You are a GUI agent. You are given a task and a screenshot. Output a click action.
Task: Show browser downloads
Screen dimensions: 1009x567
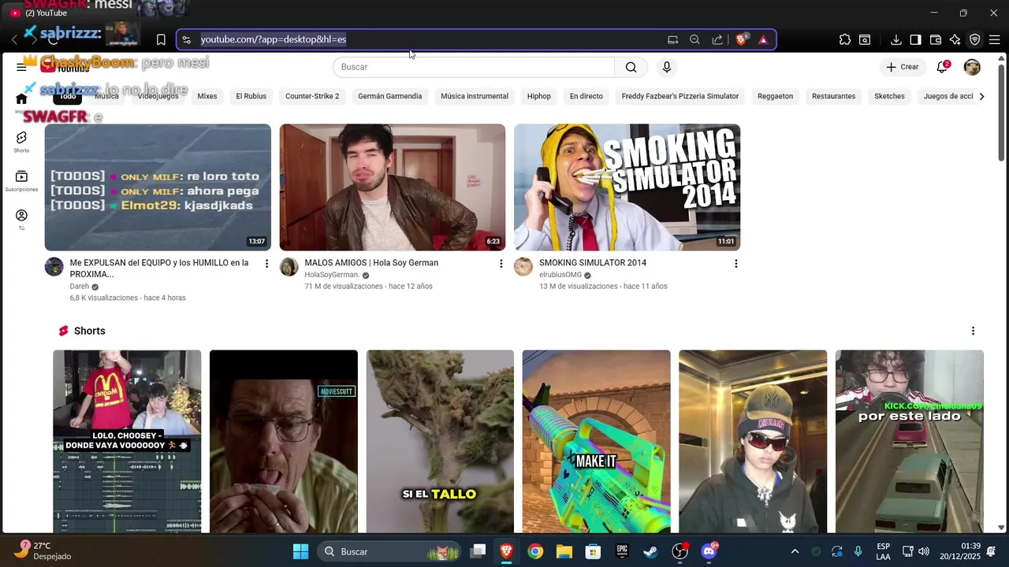click(896, 39)
